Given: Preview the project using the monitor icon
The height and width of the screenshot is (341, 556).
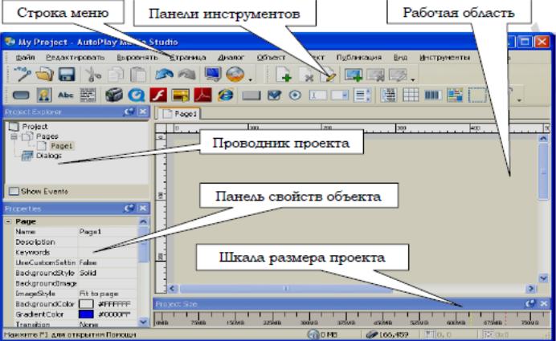Looking at the screenshot, I should click(x=213, y=75).
